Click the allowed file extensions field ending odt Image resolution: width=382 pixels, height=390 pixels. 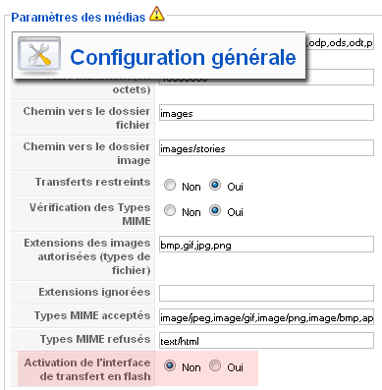[x=340, y=42]
